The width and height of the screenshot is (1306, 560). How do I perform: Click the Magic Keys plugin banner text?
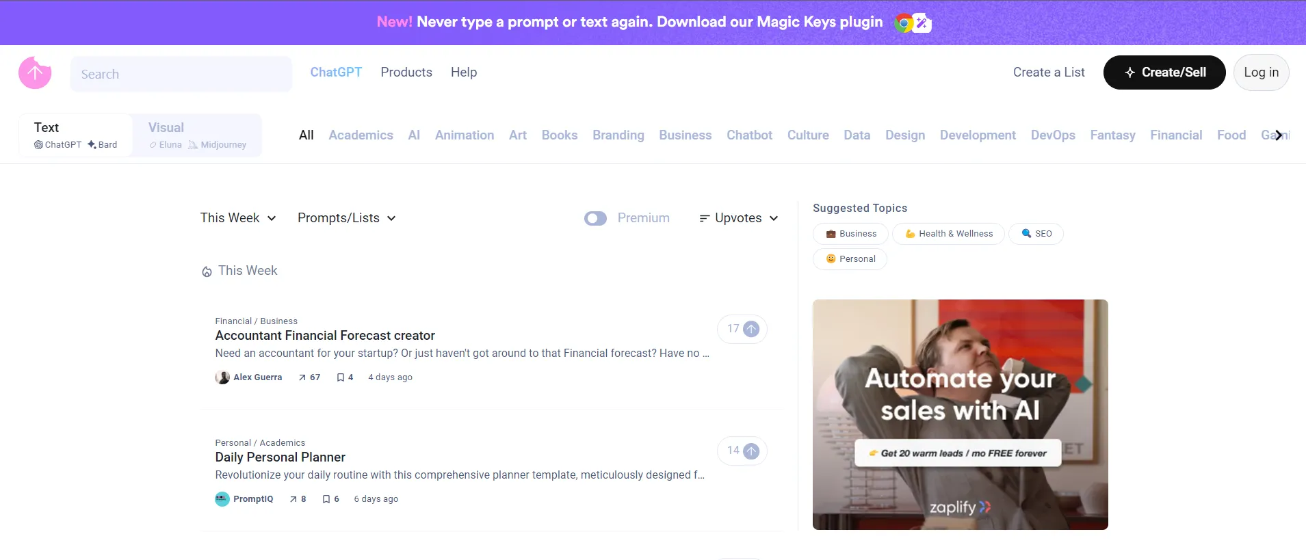pyautogui.click(x=629, y=22)
